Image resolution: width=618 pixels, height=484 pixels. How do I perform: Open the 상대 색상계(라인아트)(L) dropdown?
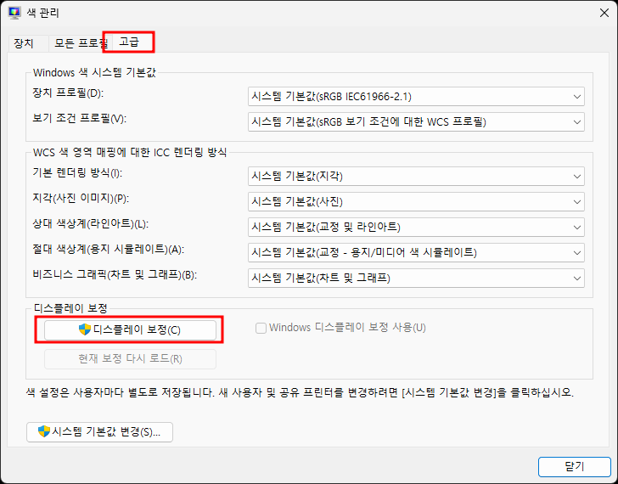(x=416, y=227)
